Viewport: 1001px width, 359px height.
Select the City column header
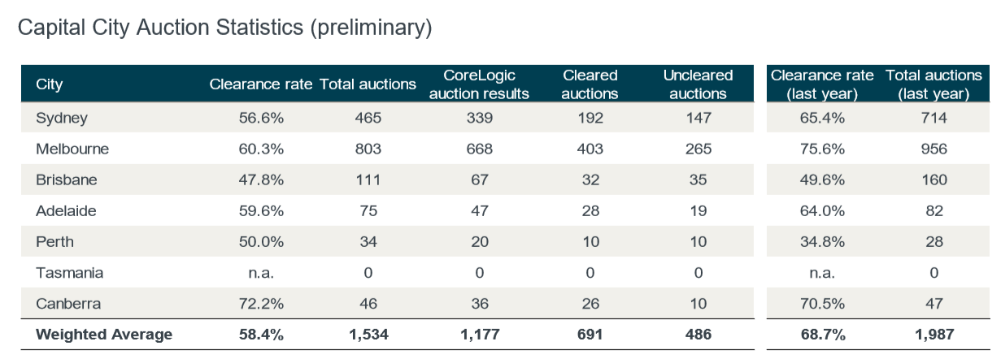tap(49, 84)
